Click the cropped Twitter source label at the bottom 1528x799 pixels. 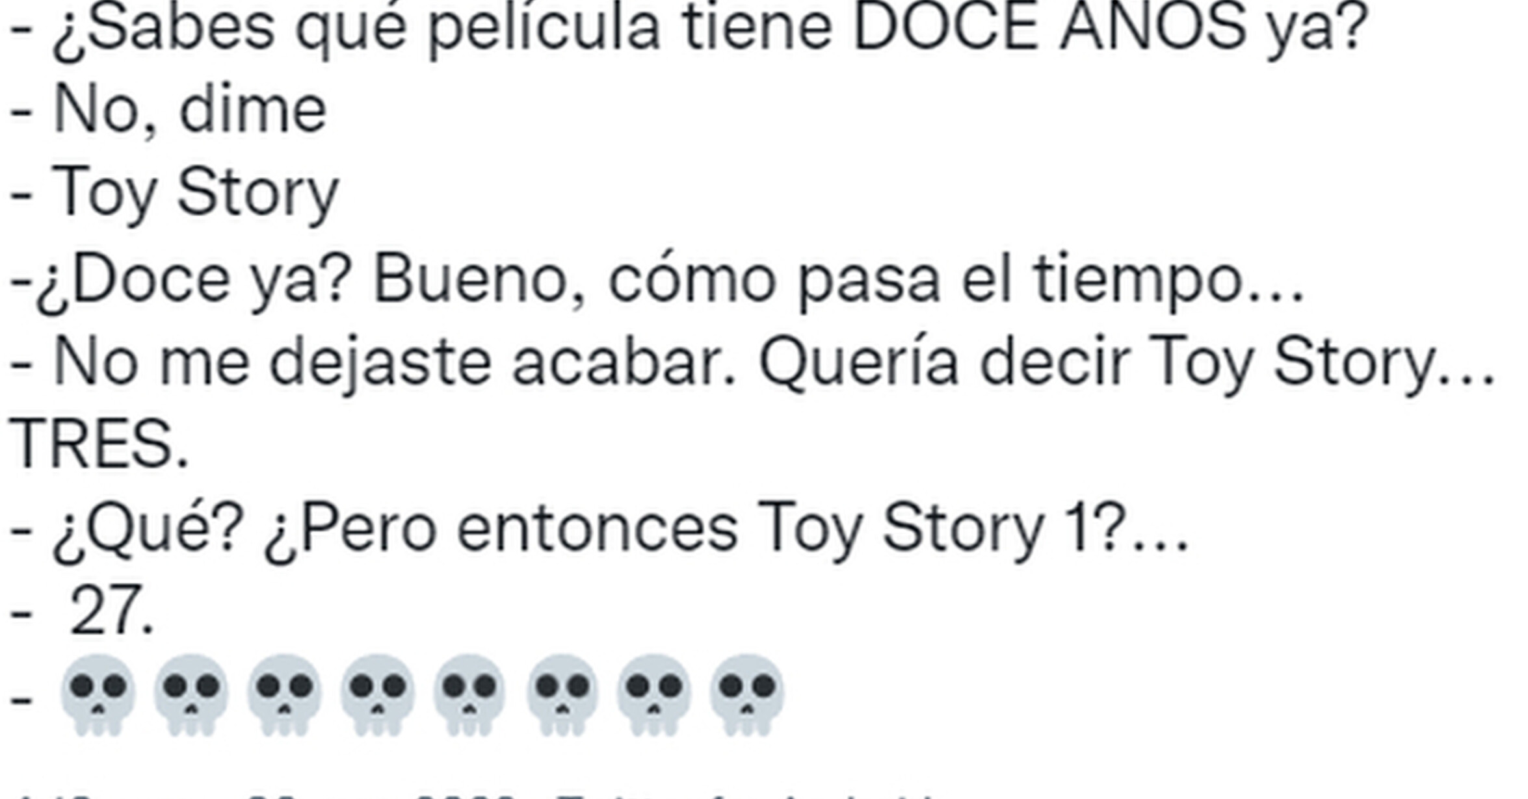pyautogui.click(x=748, y=795)
